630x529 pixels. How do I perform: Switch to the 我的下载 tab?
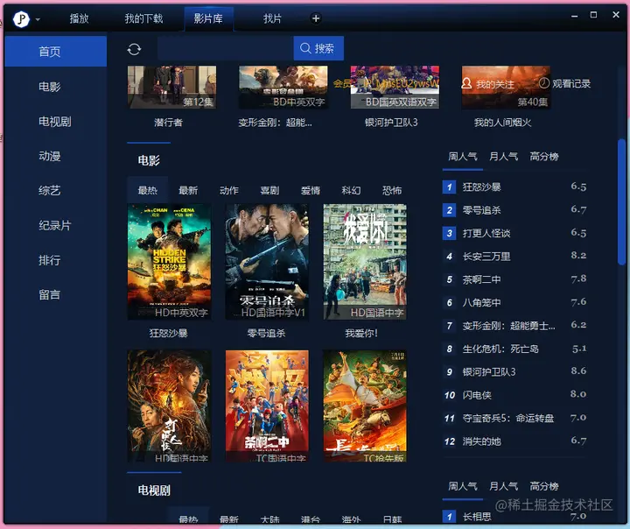pyautogui.click(x=143, y=18)
